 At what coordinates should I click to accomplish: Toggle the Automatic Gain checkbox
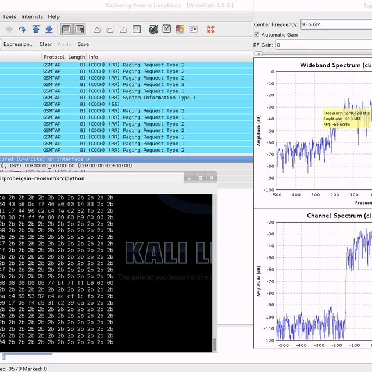click(257, 34)
